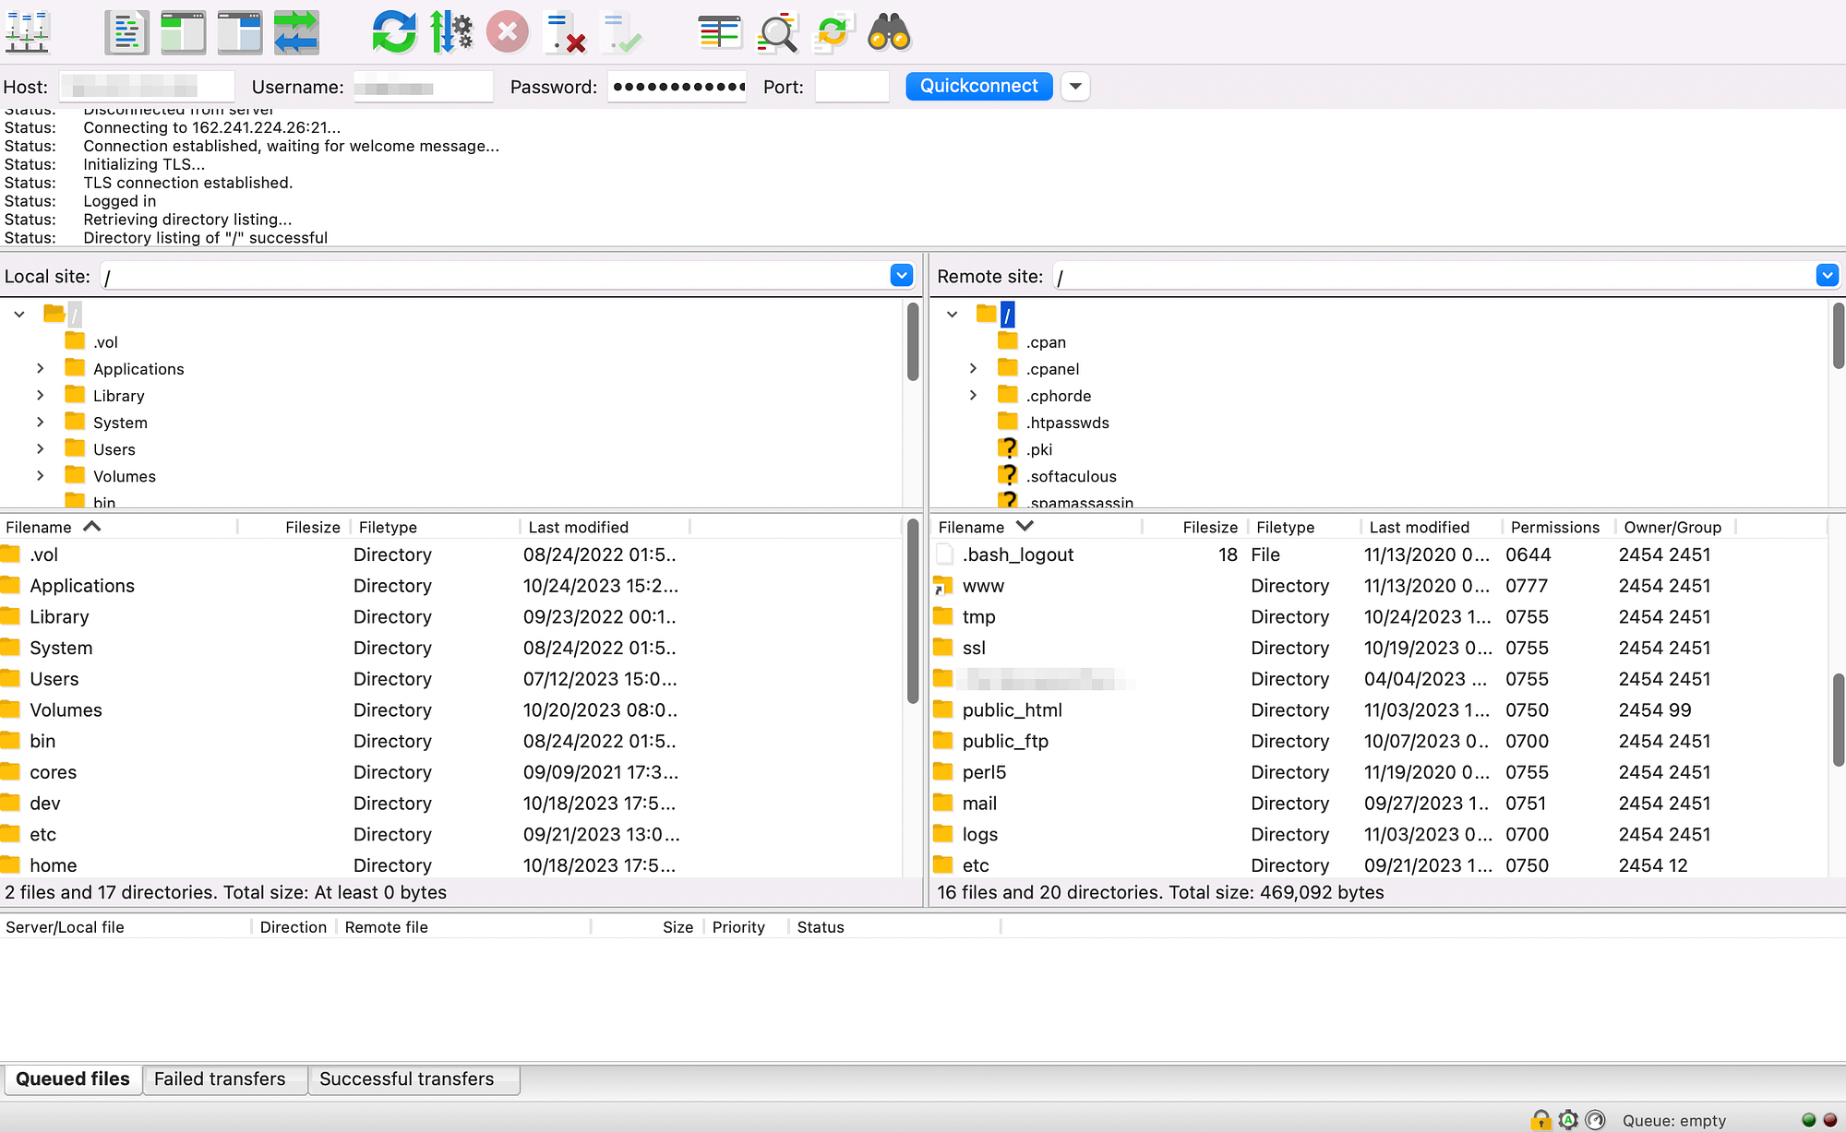The image size is (1846, 1132).
Task: Select the Failed transfers tab
Action: point(219,1078)
